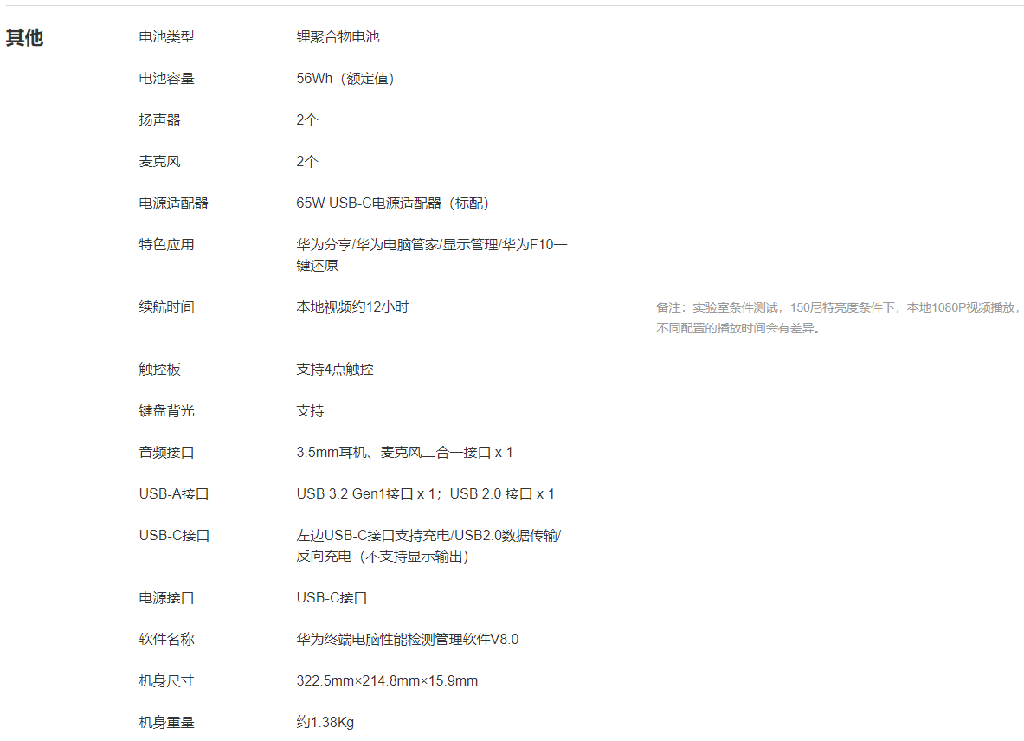The image size is (1024, 741).
Task: Click the 键盘背光 label
Action: pyautogui.click(x=166, y=411)
